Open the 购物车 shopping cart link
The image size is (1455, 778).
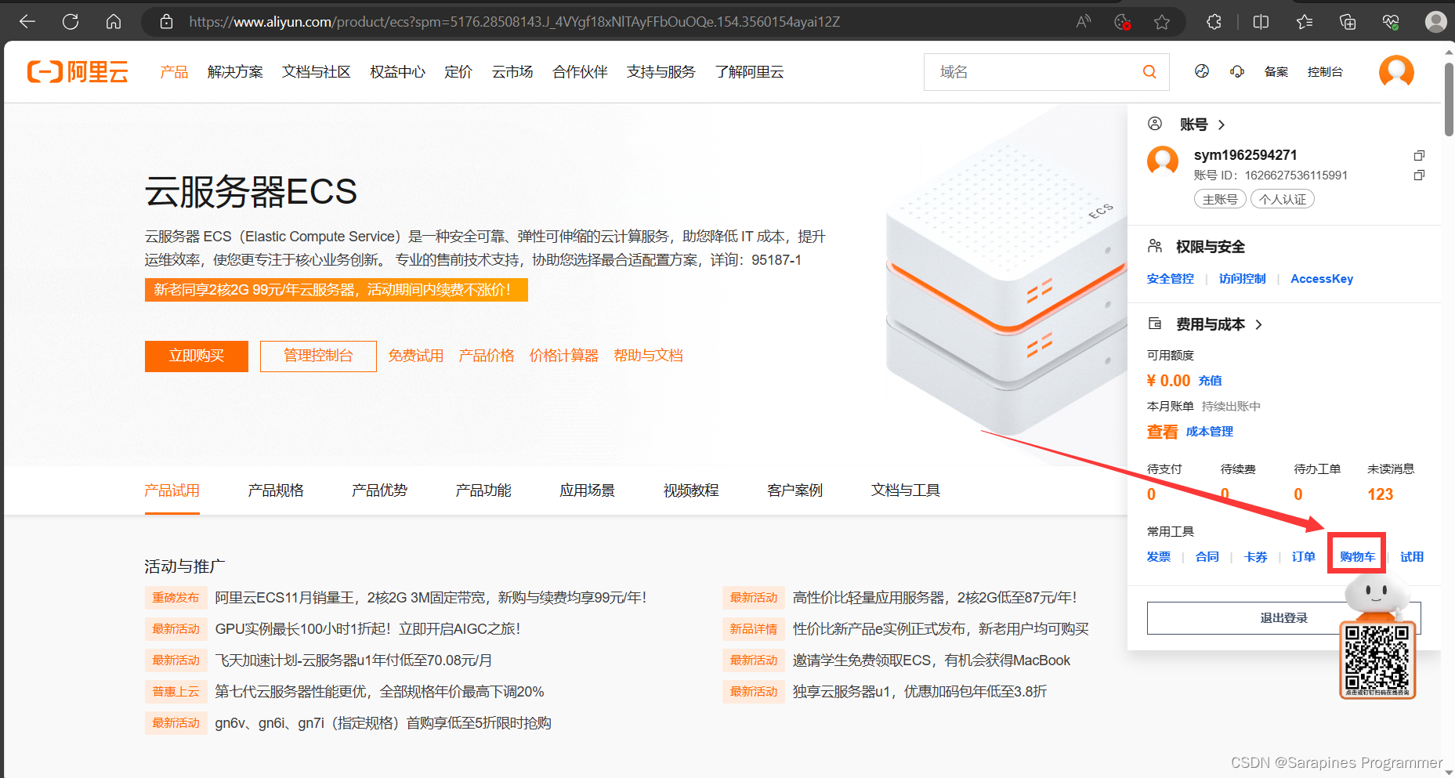tap(1357, 557)
